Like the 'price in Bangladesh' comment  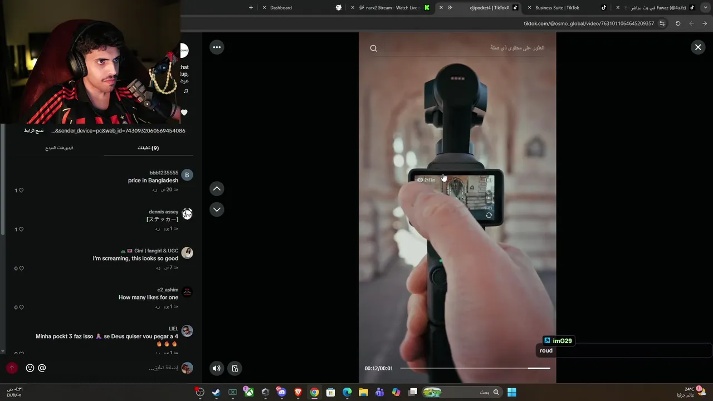tap(21, 190)
